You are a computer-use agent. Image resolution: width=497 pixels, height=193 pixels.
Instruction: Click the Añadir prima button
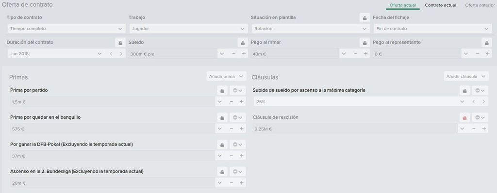[226, 76]
